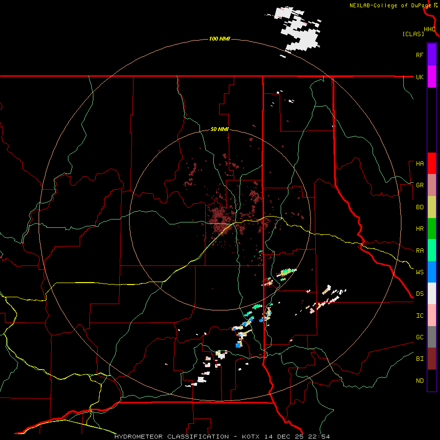Screen dimensions: 440x440
Task: Click the RF purple legend color swatch
Action: (x=432, y=54)
